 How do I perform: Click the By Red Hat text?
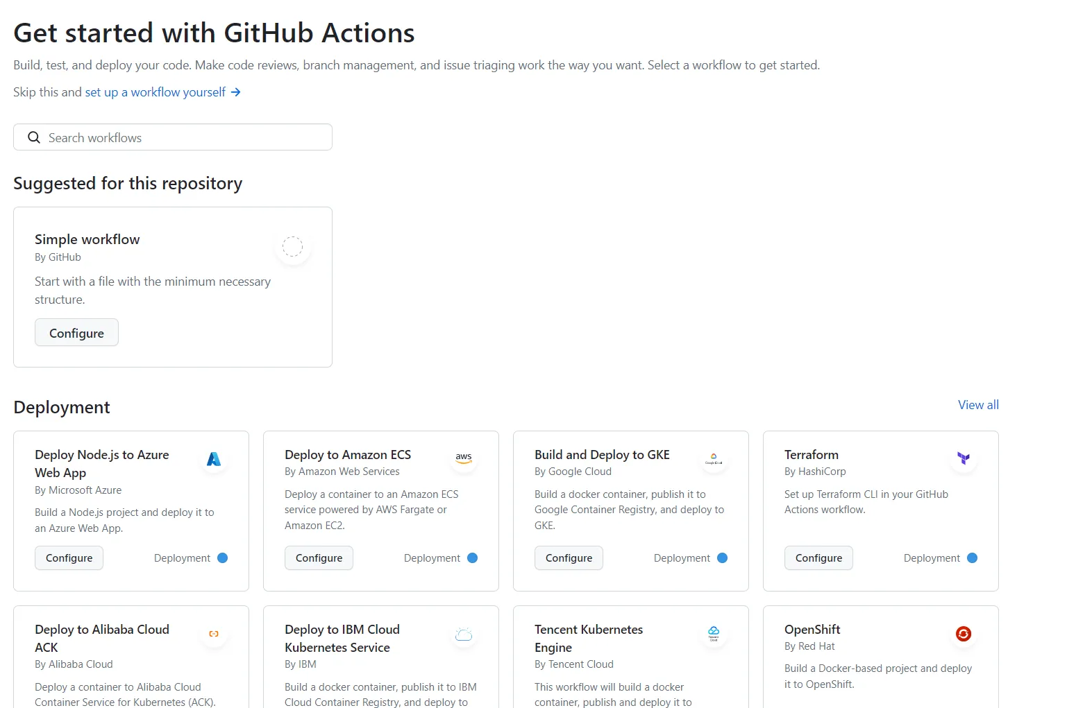click(x=809, y=646)
